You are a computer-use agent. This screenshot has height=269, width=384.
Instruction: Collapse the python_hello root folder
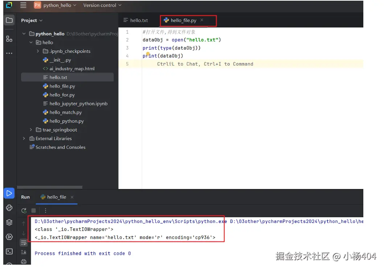[x=24, y=34]
